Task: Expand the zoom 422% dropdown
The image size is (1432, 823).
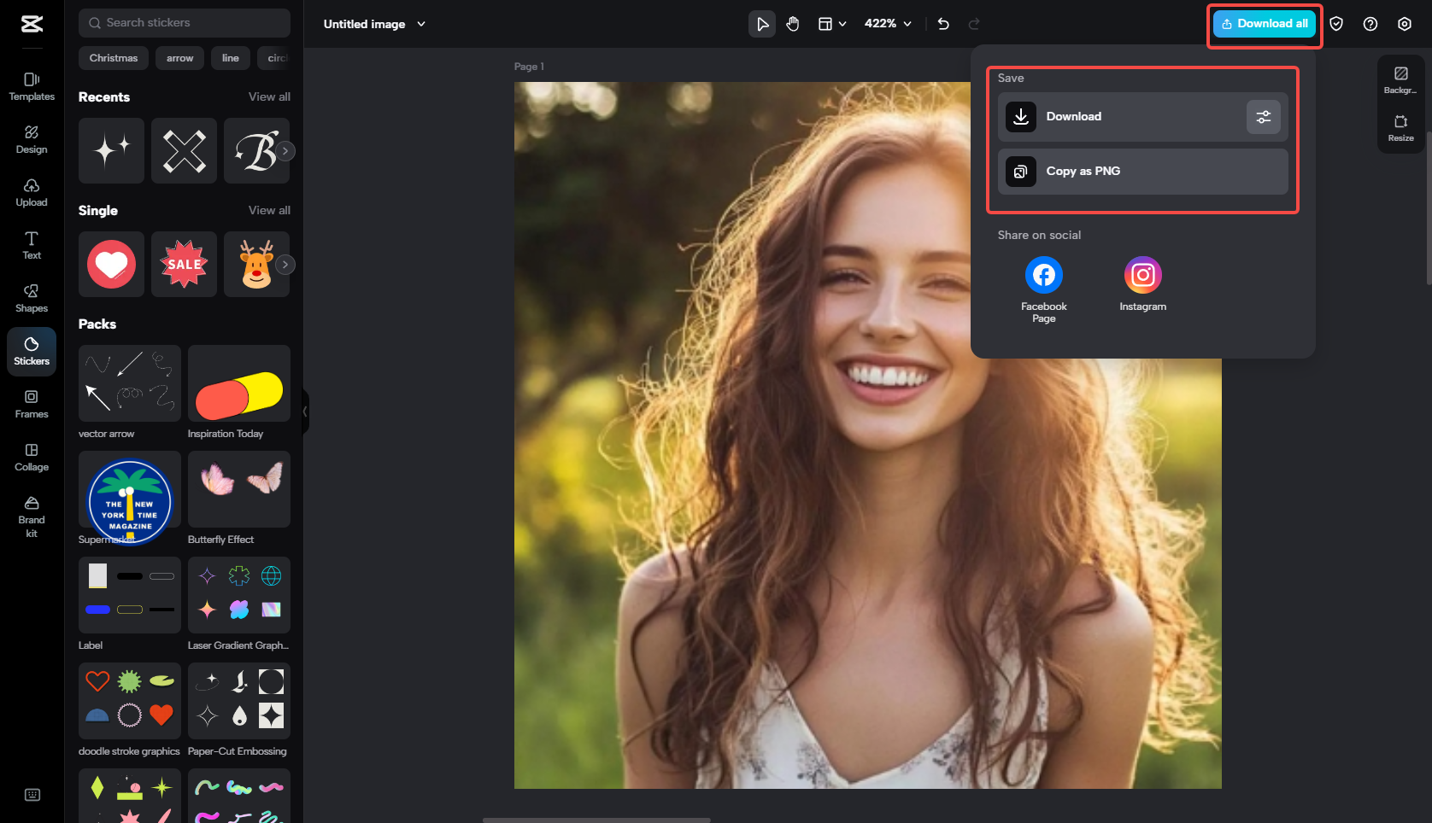Action: coord(888,24)
